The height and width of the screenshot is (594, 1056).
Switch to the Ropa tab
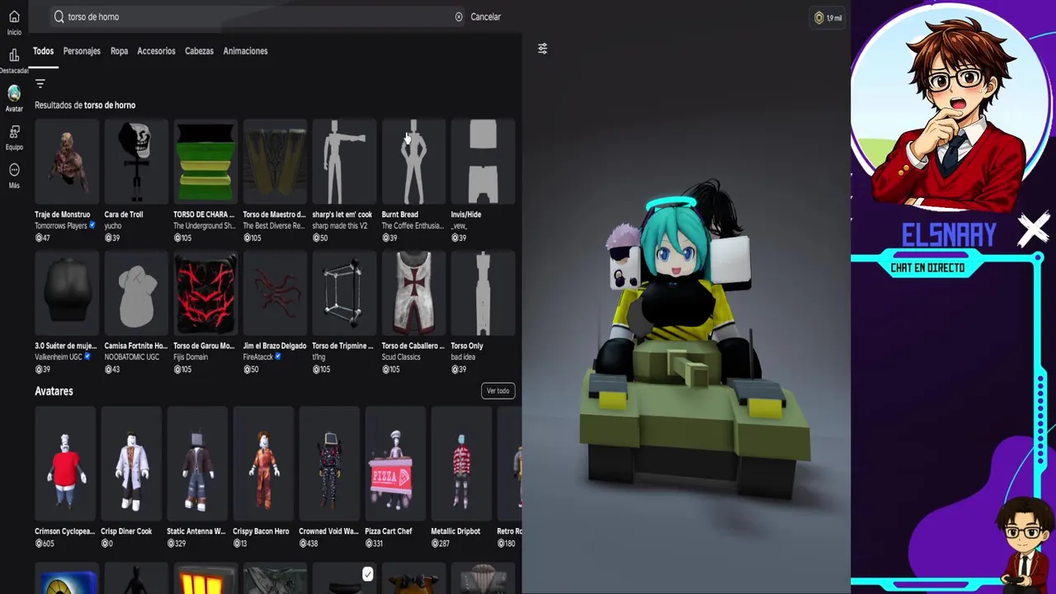pos(120,51)
